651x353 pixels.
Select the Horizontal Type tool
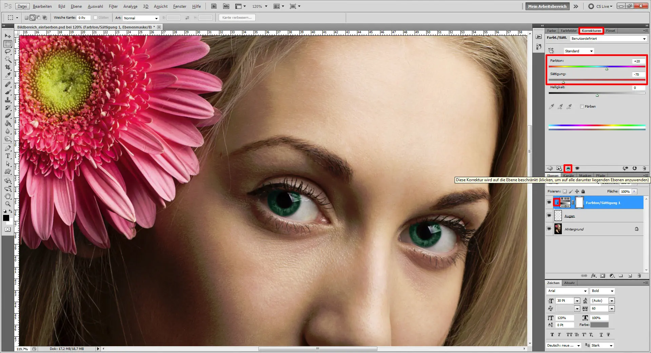point(7,156)
